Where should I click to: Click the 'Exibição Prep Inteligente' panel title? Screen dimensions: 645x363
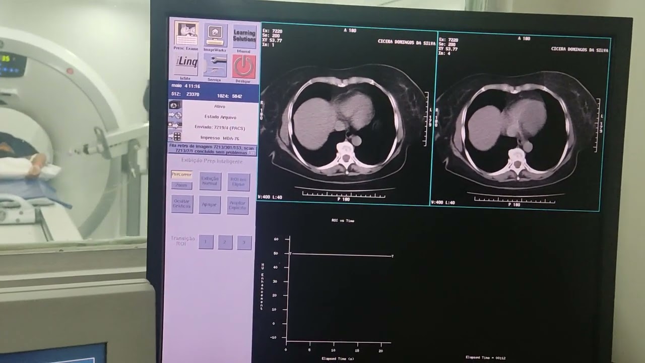212,161
